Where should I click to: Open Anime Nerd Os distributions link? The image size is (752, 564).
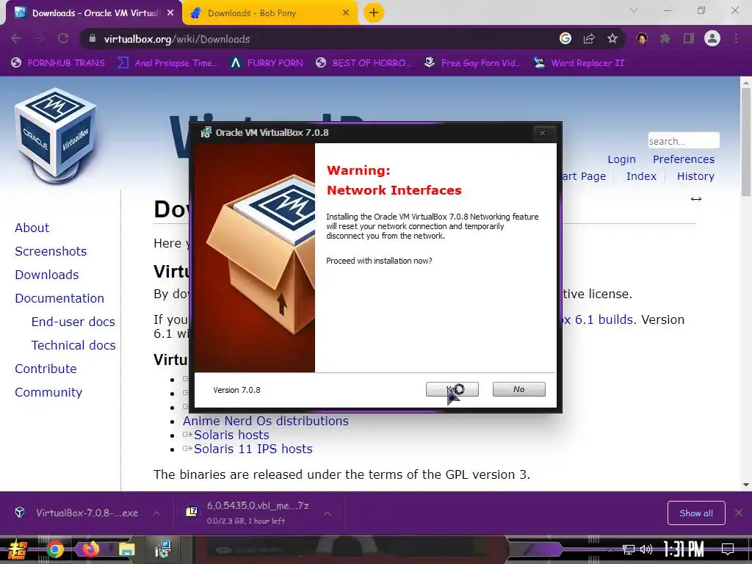pos(265,421)
